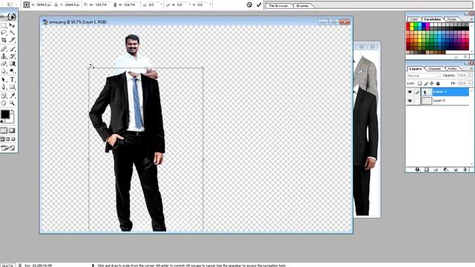Create a new layer from Layers panel
This screenshot has width=475, height=267.
pos(456,170)
